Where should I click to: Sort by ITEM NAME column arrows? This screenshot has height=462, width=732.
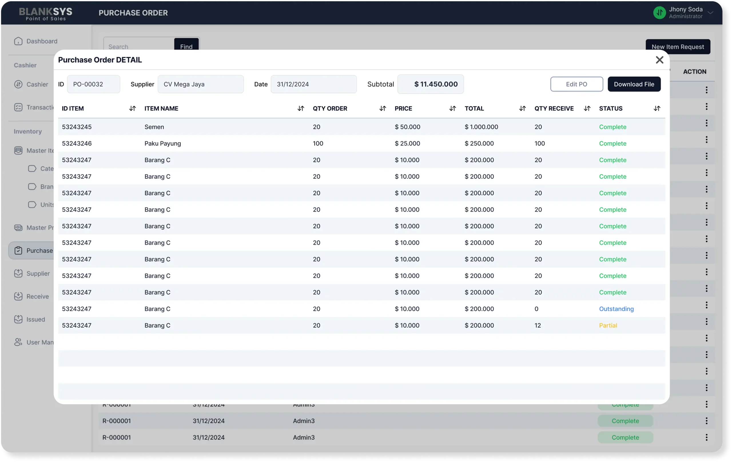(x=301, y=108)
